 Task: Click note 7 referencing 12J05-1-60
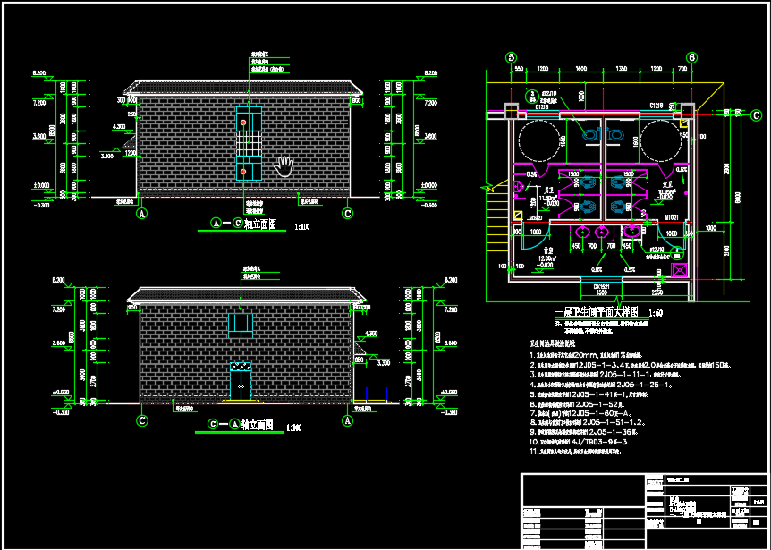tap(580, 413)
